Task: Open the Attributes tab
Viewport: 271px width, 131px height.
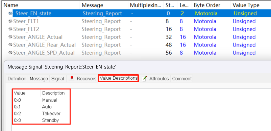Action: pyautogui.click(x=155, y=79)
